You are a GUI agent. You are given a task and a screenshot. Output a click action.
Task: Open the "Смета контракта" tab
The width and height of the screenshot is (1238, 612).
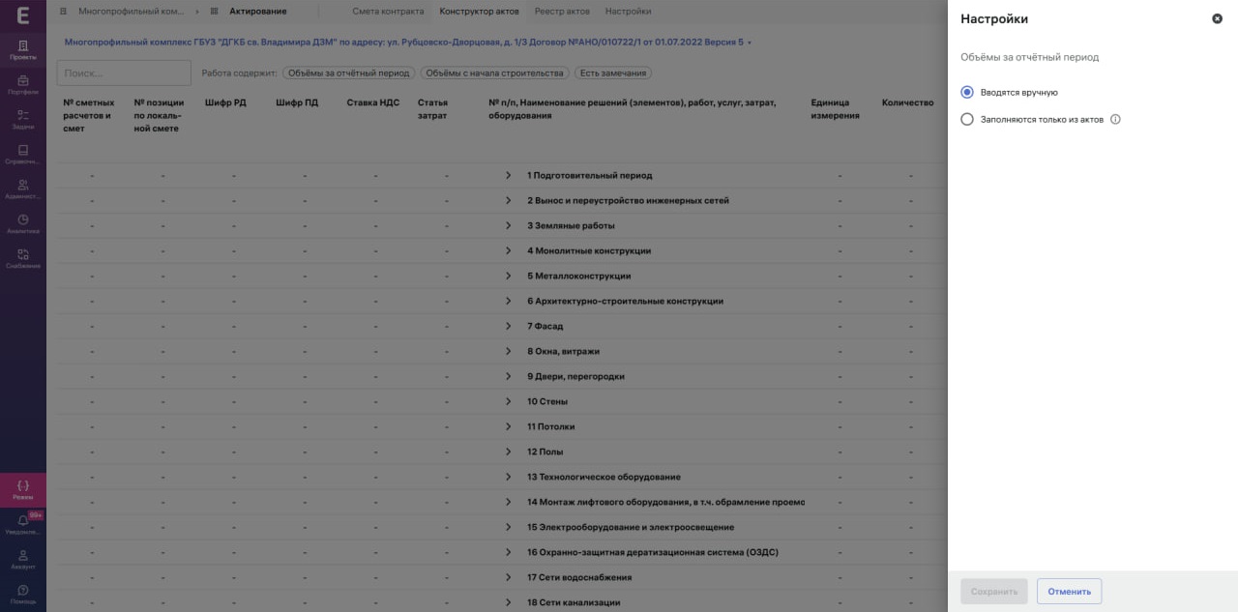pos(388,12)
